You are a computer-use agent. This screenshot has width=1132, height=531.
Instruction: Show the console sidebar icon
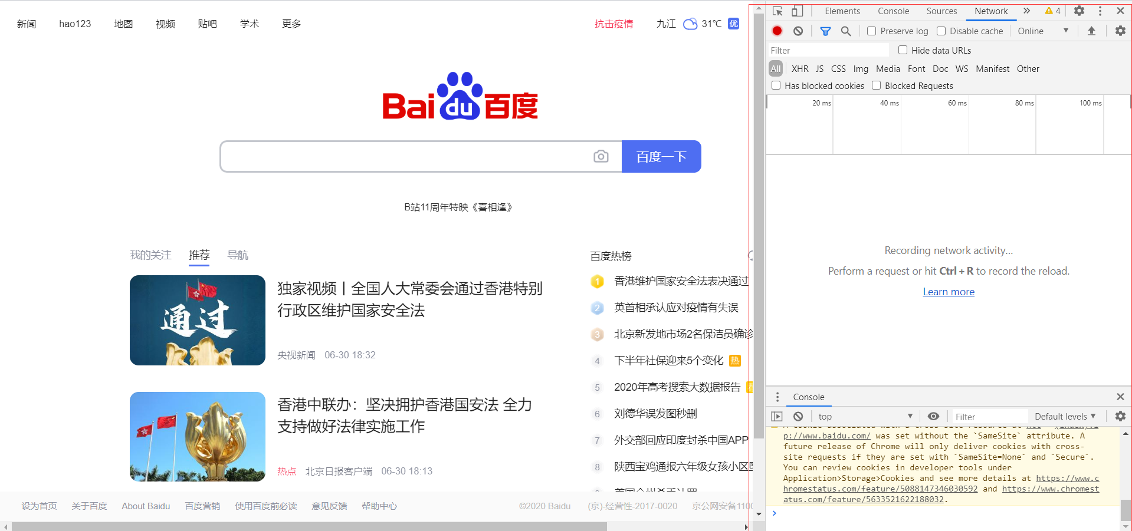tap(777, 417)
